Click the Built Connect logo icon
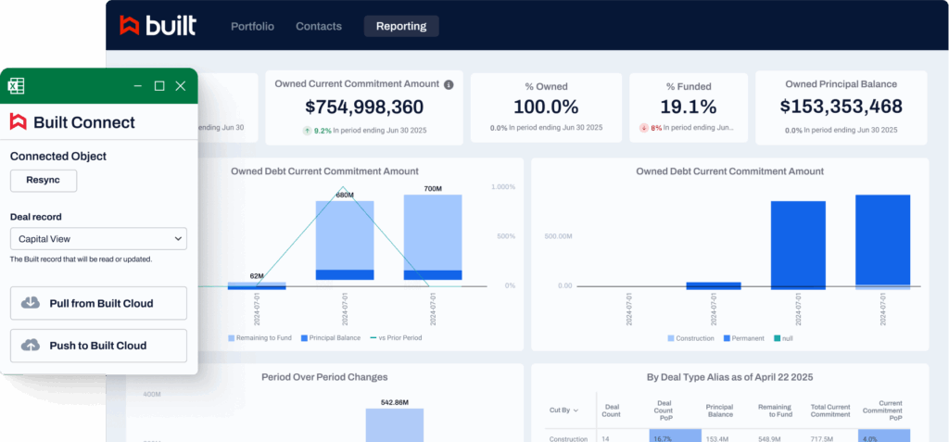This screenshot has height=442, width=949. [x=19, y=122]
